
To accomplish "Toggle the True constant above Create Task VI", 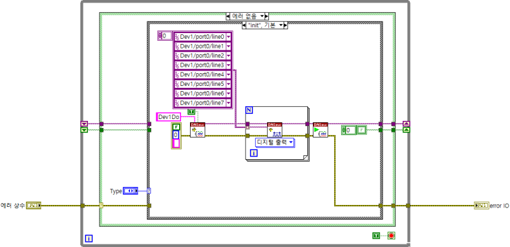I will [191, 111].
